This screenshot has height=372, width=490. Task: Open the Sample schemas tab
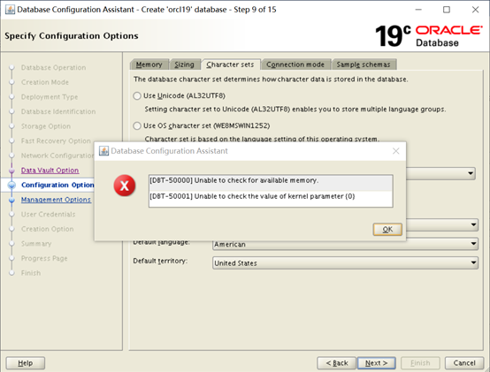364,65
